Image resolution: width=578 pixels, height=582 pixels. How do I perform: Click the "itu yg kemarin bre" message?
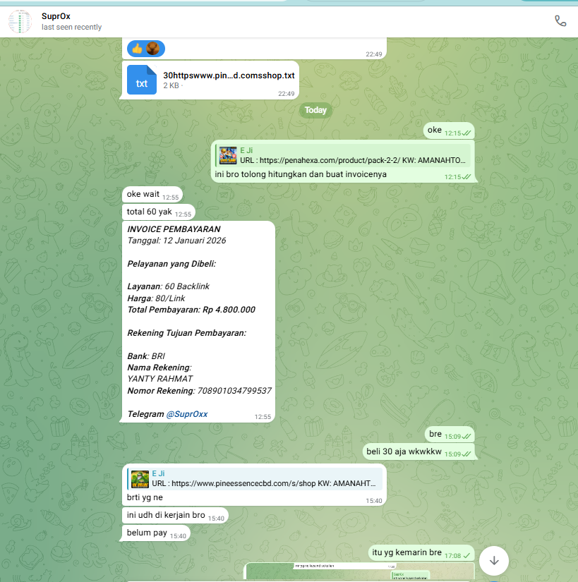[x=406, y=553]
